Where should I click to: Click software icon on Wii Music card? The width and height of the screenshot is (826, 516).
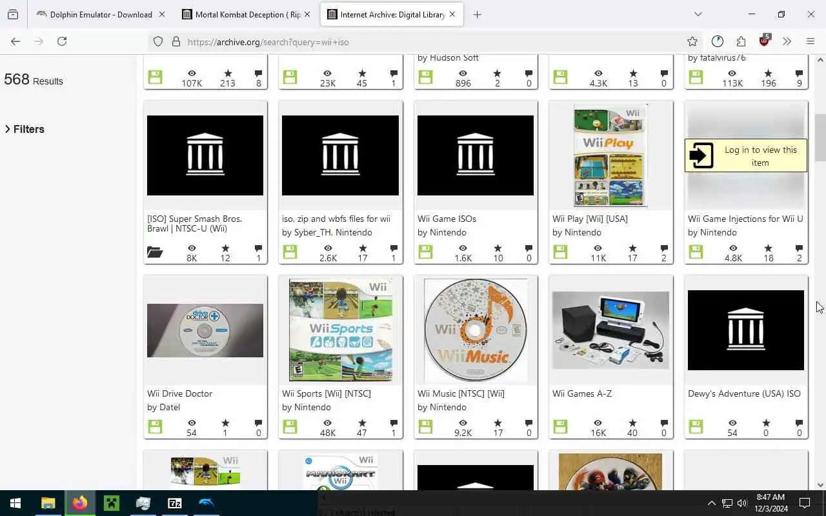pos(425,427)
